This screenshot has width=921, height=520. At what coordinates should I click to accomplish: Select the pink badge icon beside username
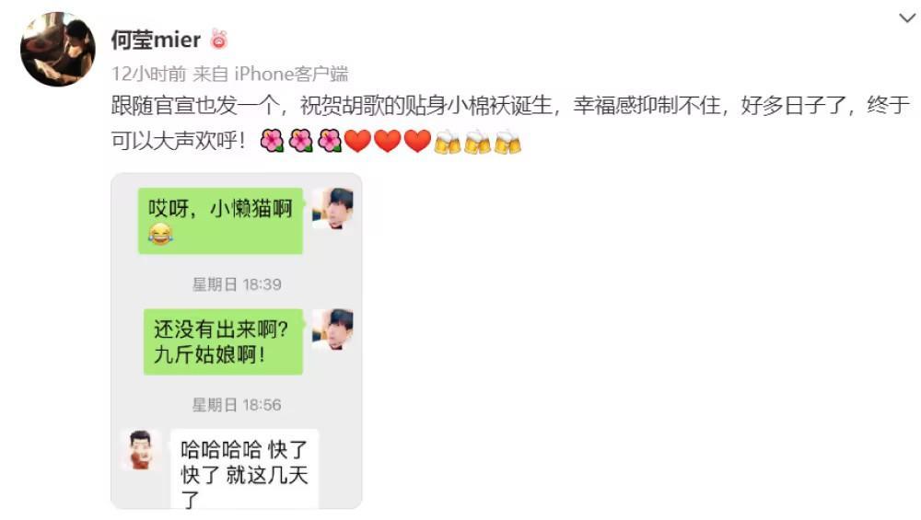click(x=218, y=39)
